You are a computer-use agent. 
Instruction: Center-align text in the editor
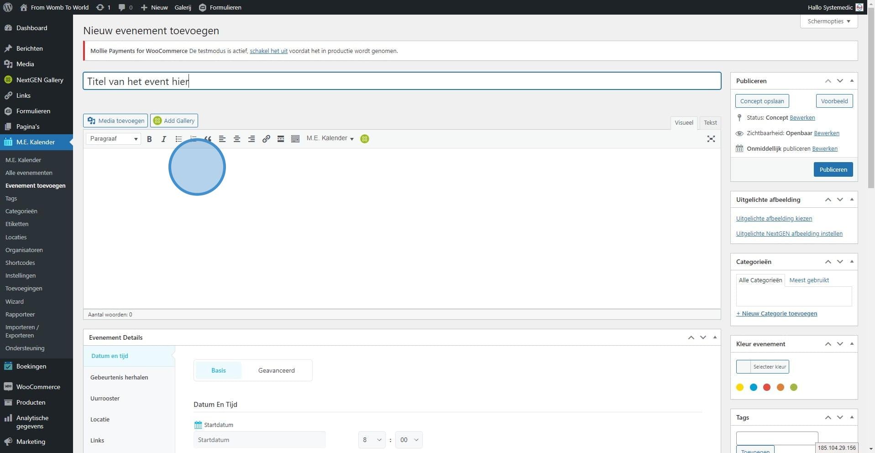[x=237, y=139]
